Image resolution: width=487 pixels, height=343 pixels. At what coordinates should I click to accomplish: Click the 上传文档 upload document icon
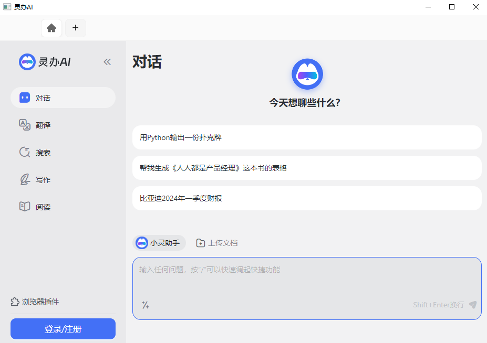click(200, 243)
